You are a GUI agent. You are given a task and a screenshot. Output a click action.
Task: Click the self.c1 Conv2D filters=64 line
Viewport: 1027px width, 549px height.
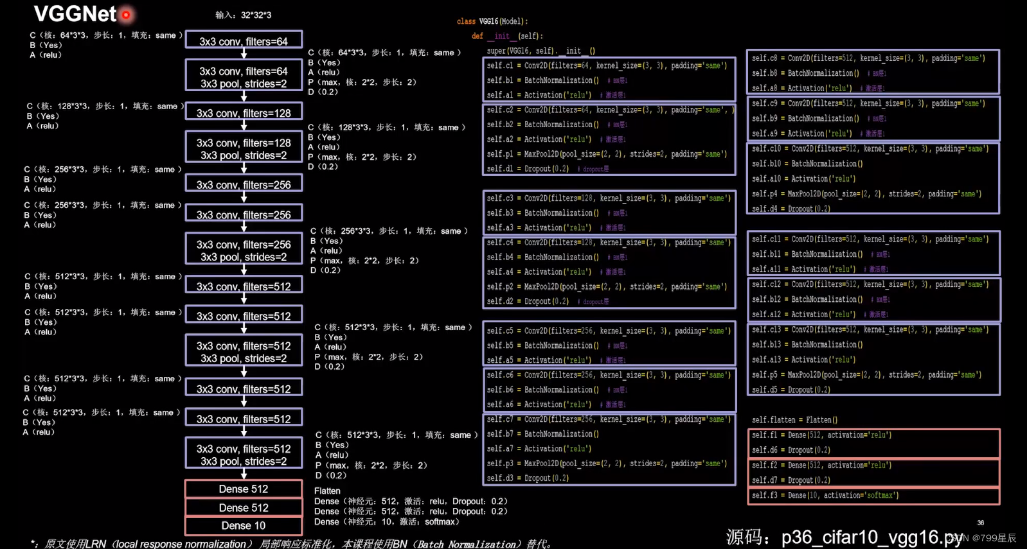(607, 65)
